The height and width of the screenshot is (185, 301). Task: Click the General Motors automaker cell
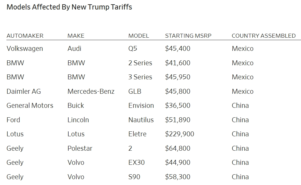pyautogui.click(x=30, y=106)
